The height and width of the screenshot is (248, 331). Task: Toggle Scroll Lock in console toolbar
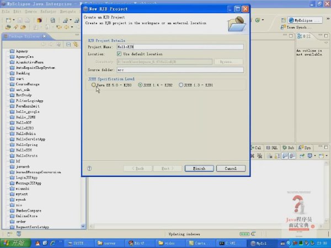277,156
